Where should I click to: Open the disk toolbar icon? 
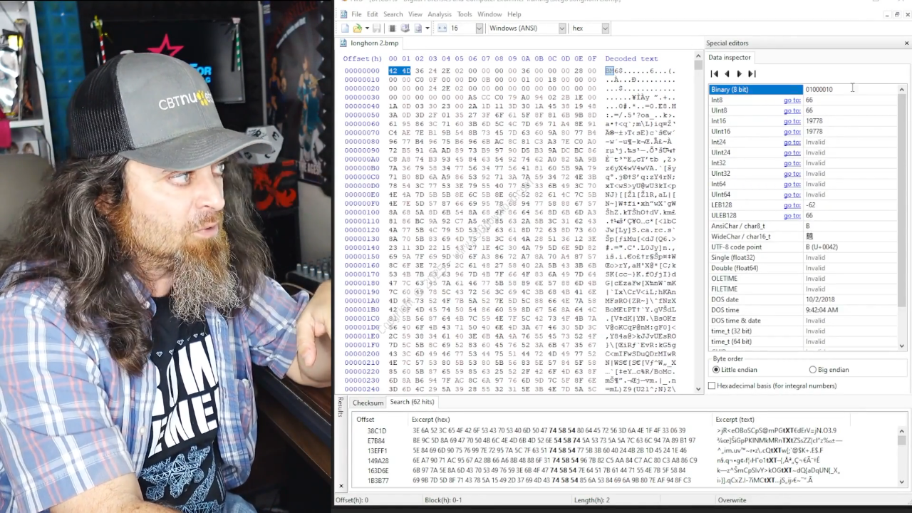tap(405, 28)
